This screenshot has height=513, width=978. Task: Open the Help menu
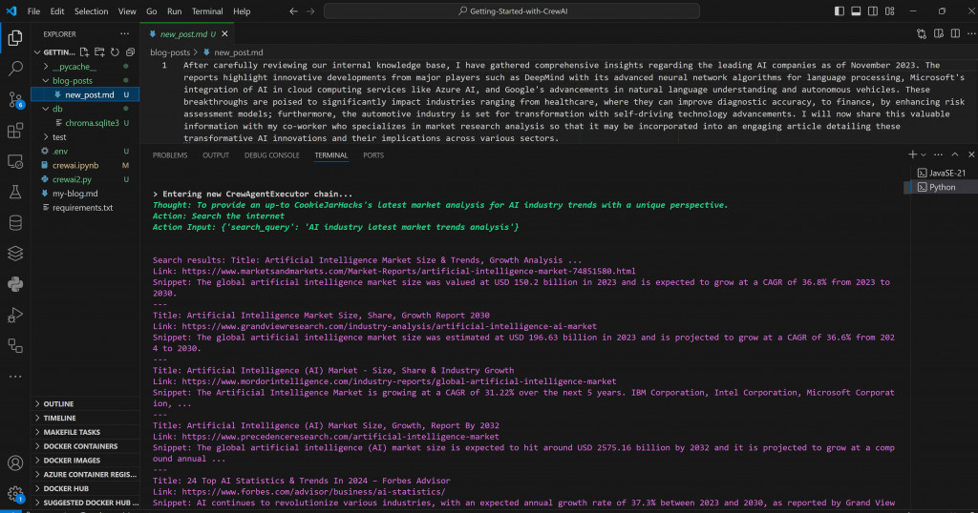(242, 11)
